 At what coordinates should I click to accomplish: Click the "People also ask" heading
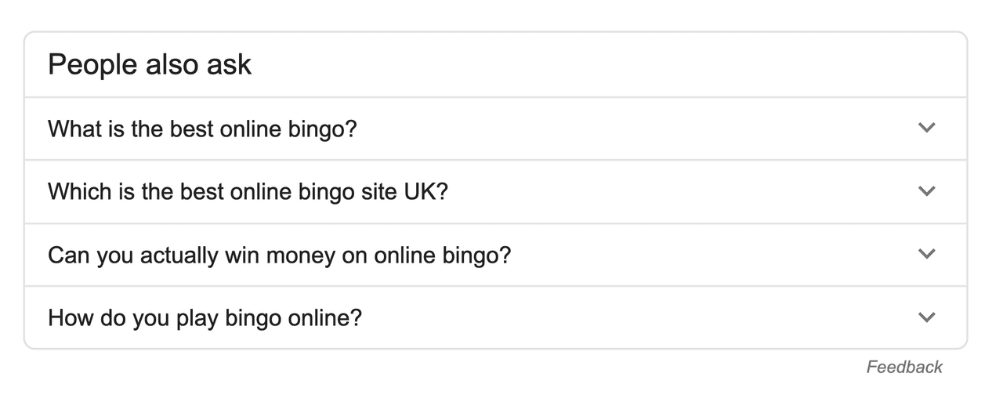[150, 64]
